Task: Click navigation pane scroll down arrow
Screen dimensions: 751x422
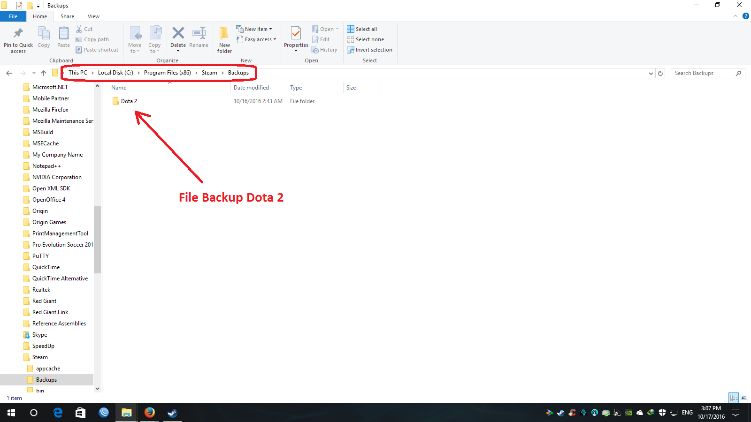Action: [x=97, y=389]
